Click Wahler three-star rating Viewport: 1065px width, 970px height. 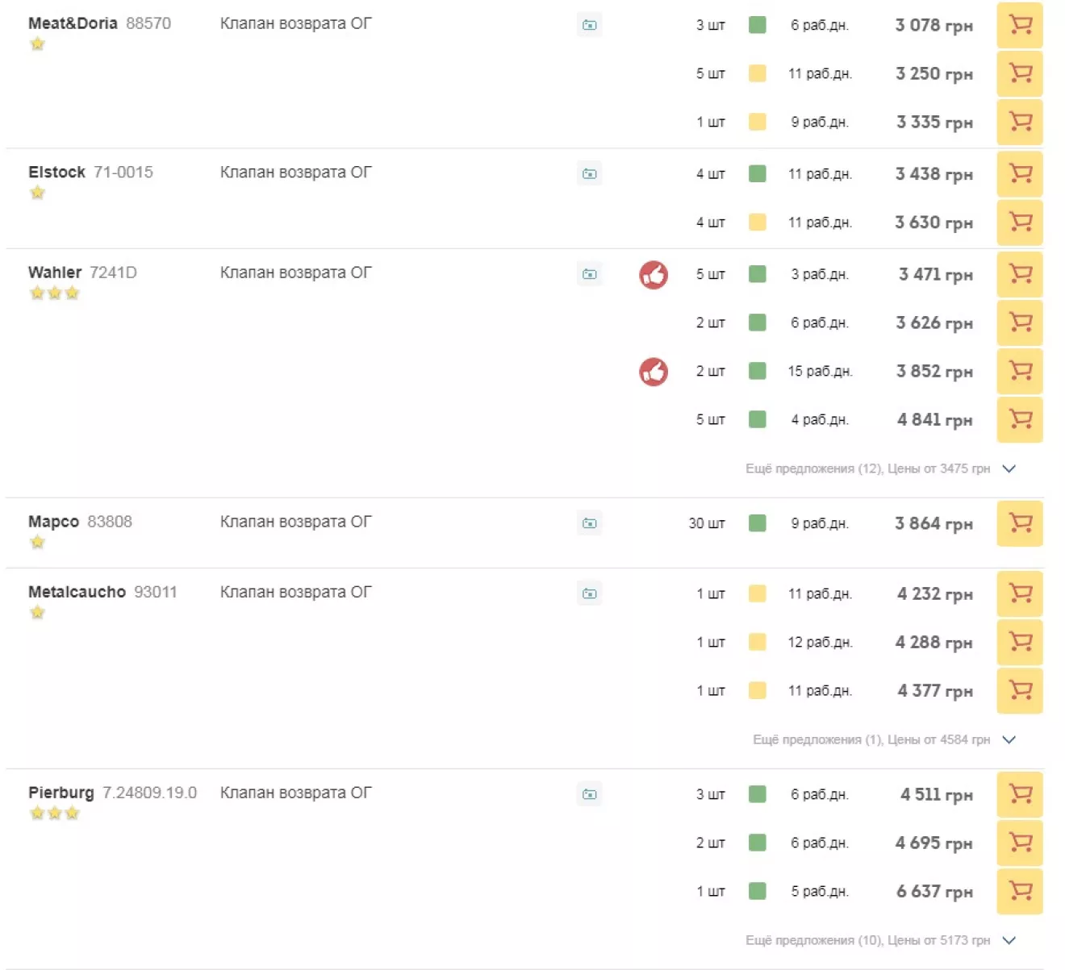click(x=55, y=293)
